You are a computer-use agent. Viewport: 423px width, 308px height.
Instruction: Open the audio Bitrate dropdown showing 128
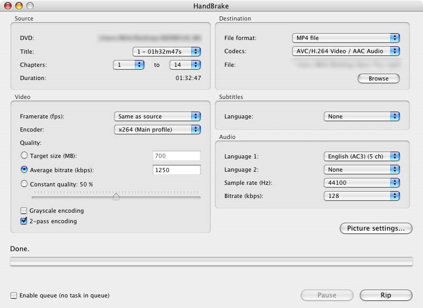(x=362, y=196)
